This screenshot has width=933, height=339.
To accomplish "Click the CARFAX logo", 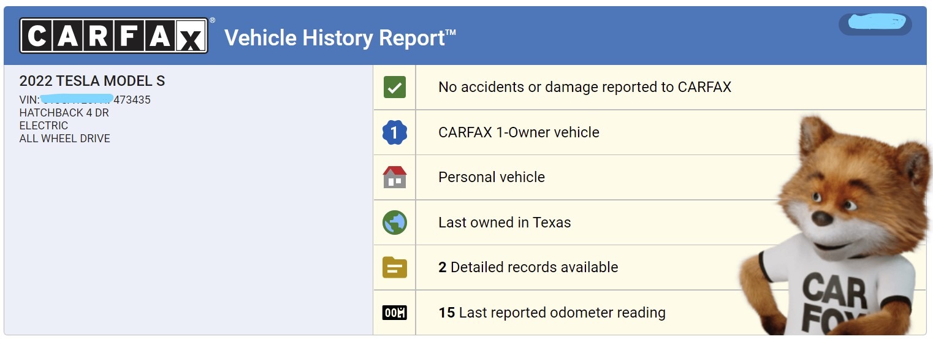I will coord(114,36).
